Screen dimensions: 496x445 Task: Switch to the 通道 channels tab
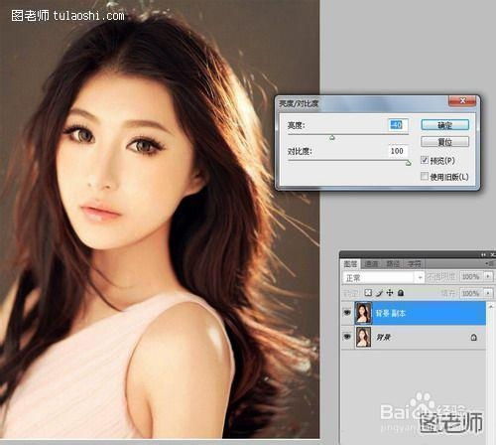(x=371, y=264)
